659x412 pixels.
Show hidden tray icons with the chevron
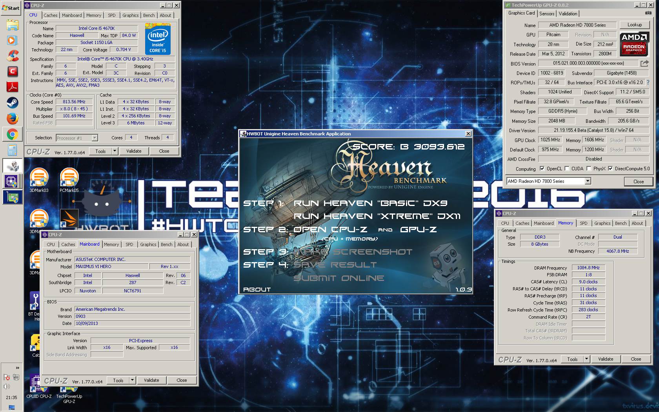tap(17, 368)
